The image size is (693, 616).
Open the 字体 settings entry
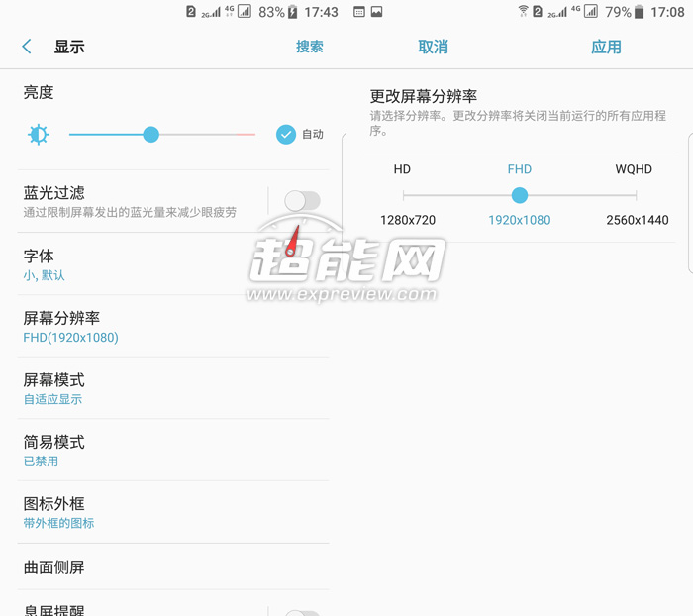point(173,264)
